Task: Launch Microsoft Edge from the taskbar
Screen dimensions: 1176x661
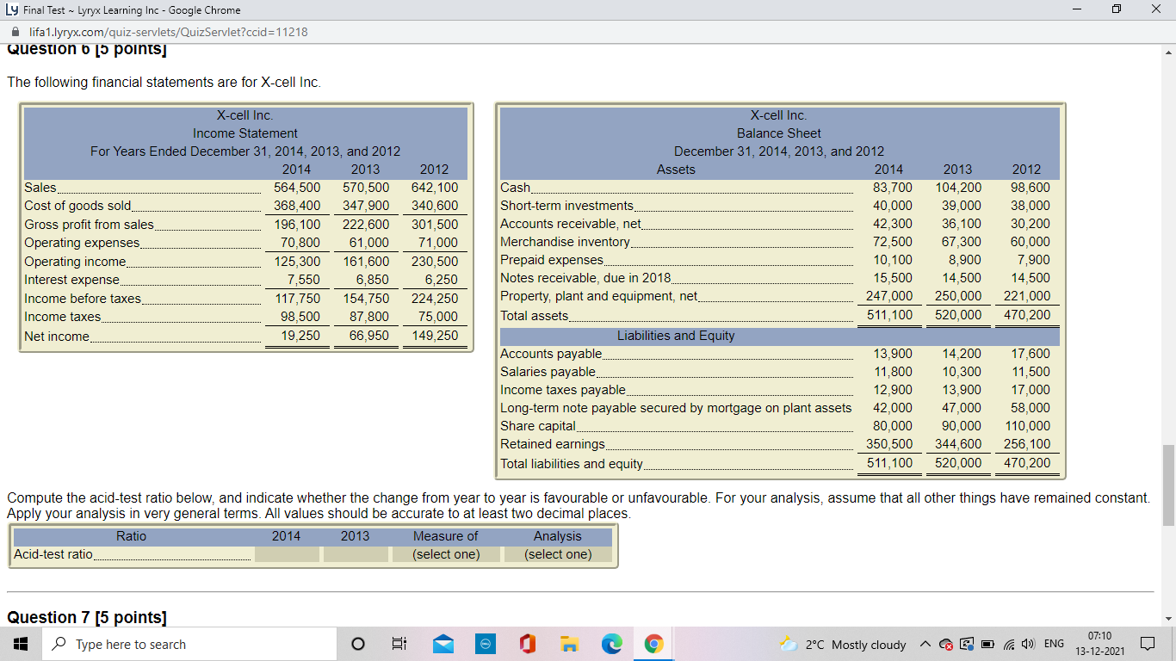Action: [x=611, y=643]
